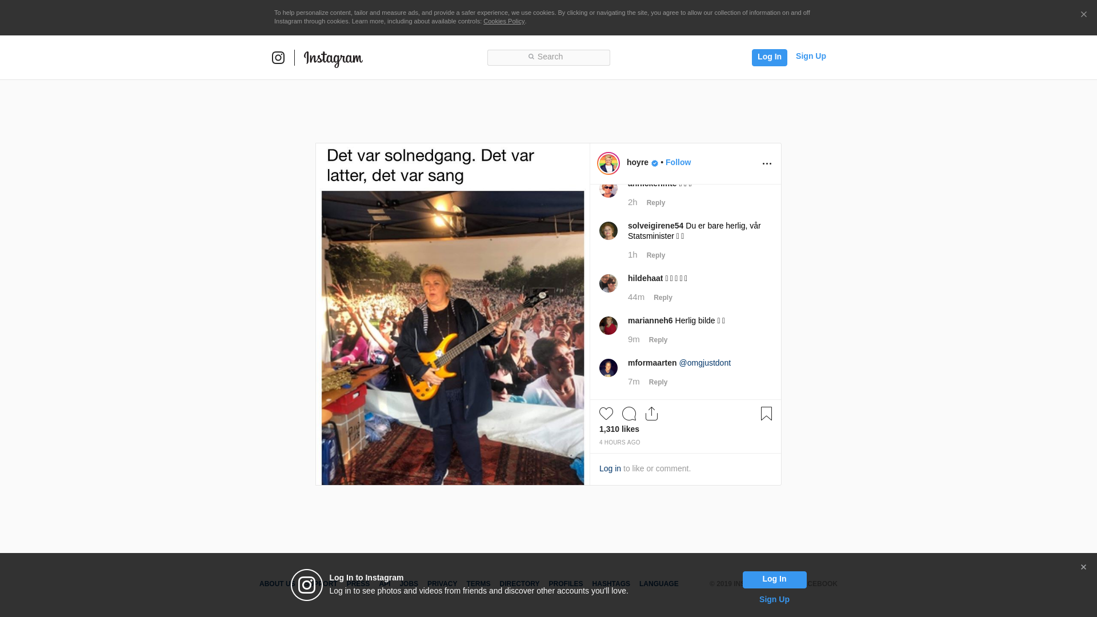Click mformaarten's avatar picture
Image resolution: width=1097 pixels, height=617 pixels.
(608, 368)
